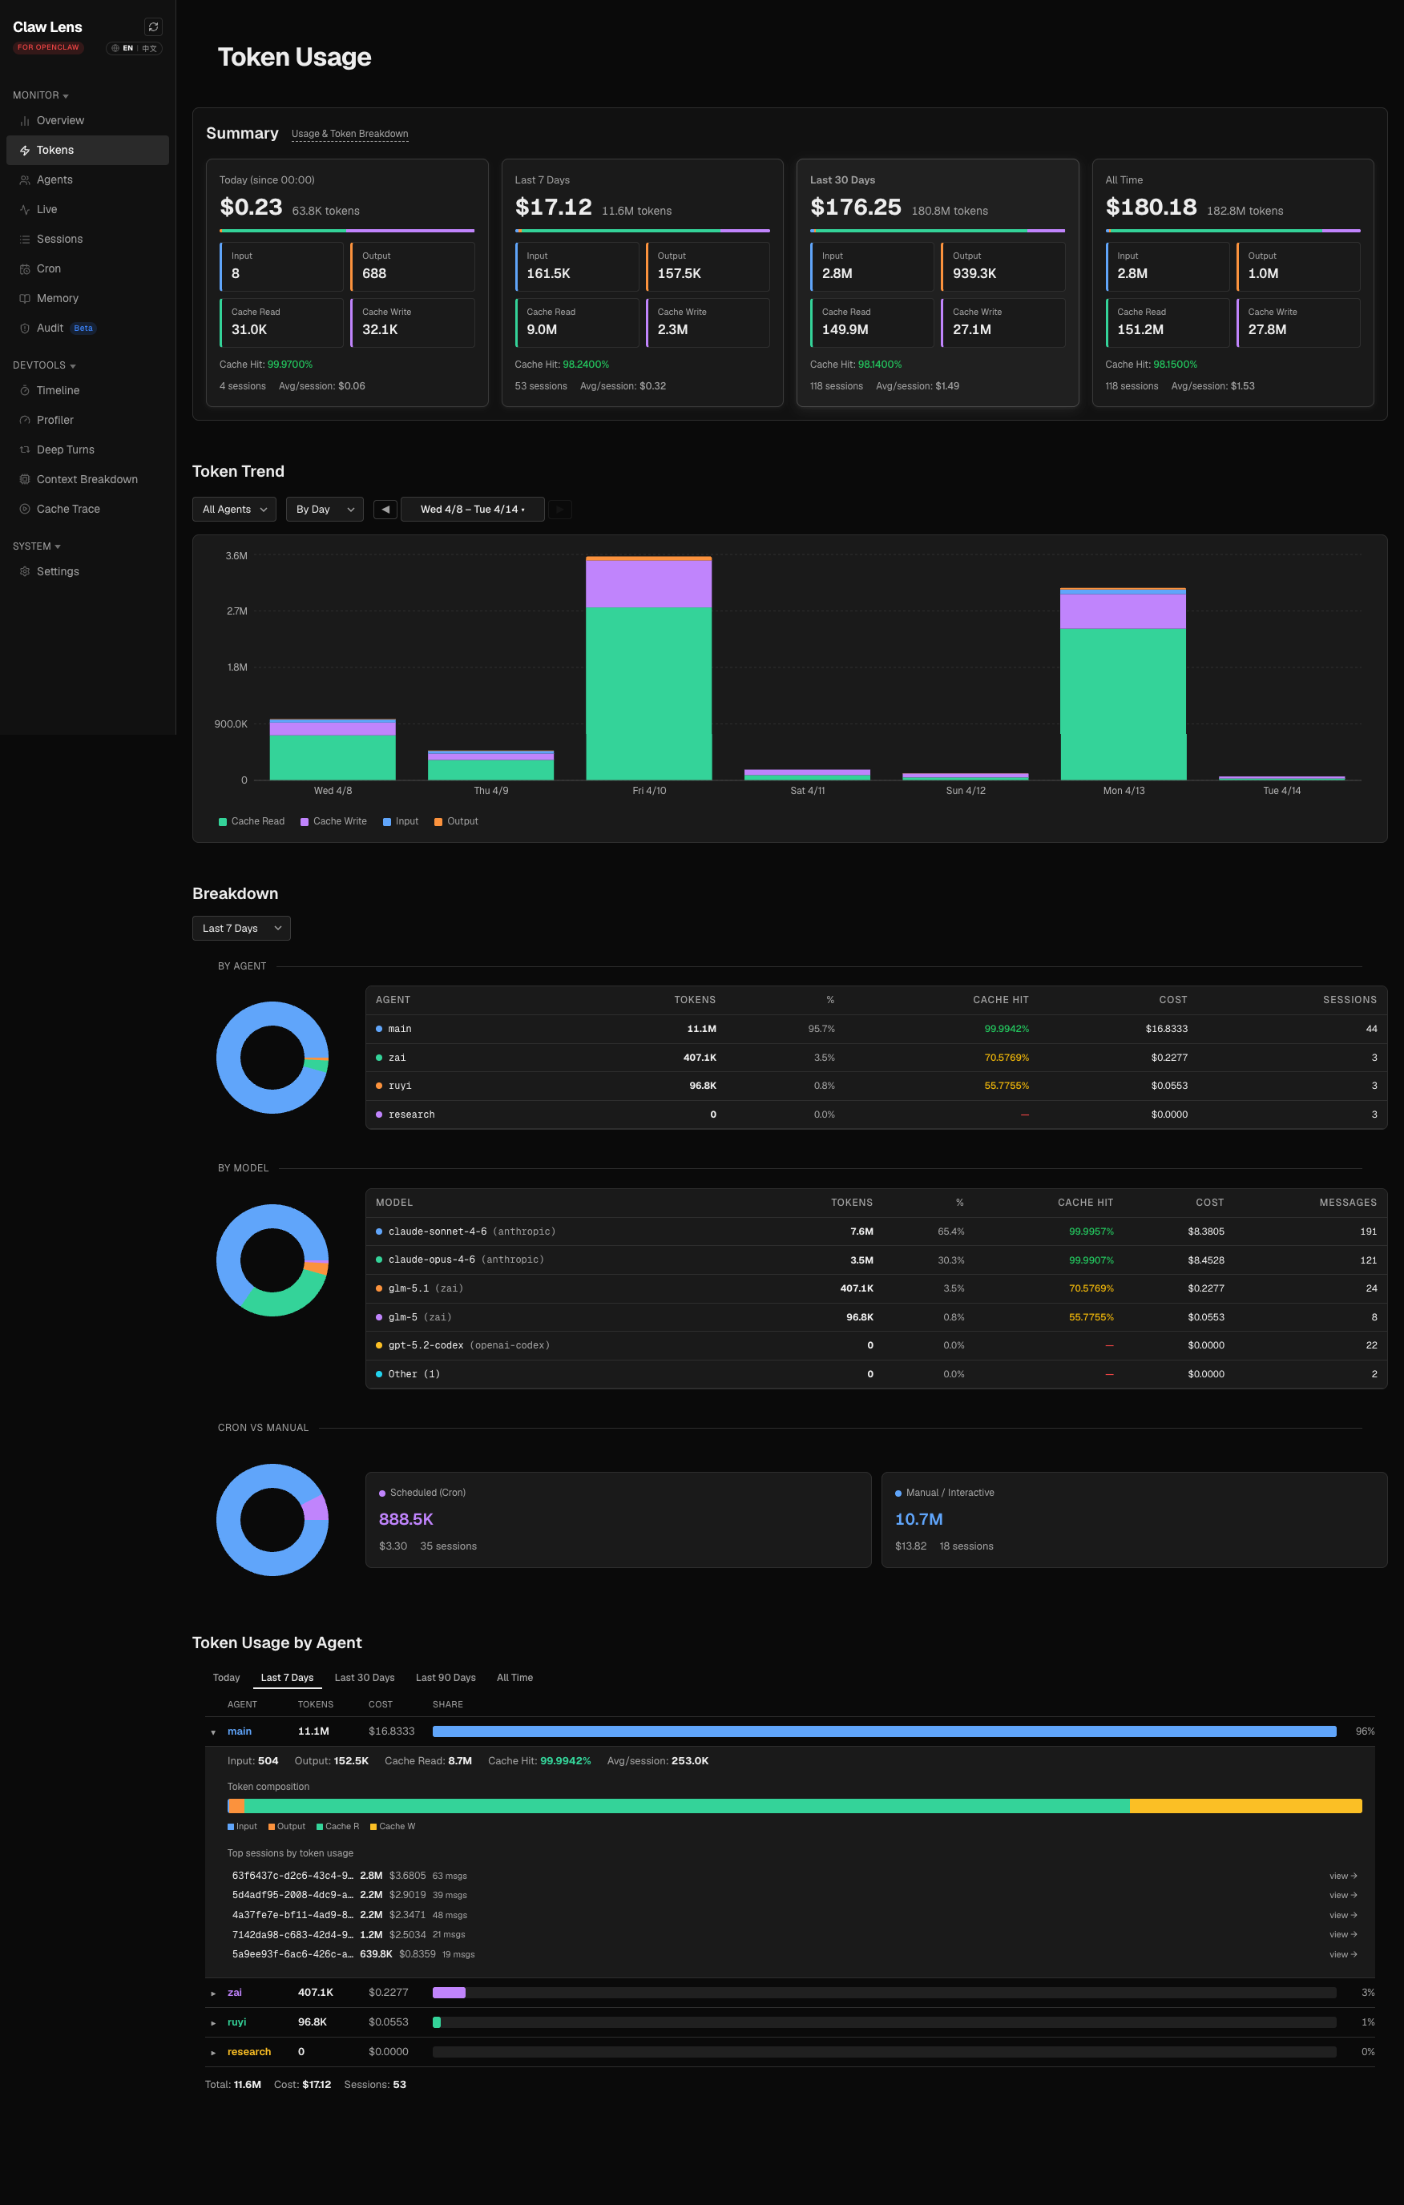
Task: Click the glm-5.1 (zai) model row
Action: pyautogui.click(x=876, y=1288)
